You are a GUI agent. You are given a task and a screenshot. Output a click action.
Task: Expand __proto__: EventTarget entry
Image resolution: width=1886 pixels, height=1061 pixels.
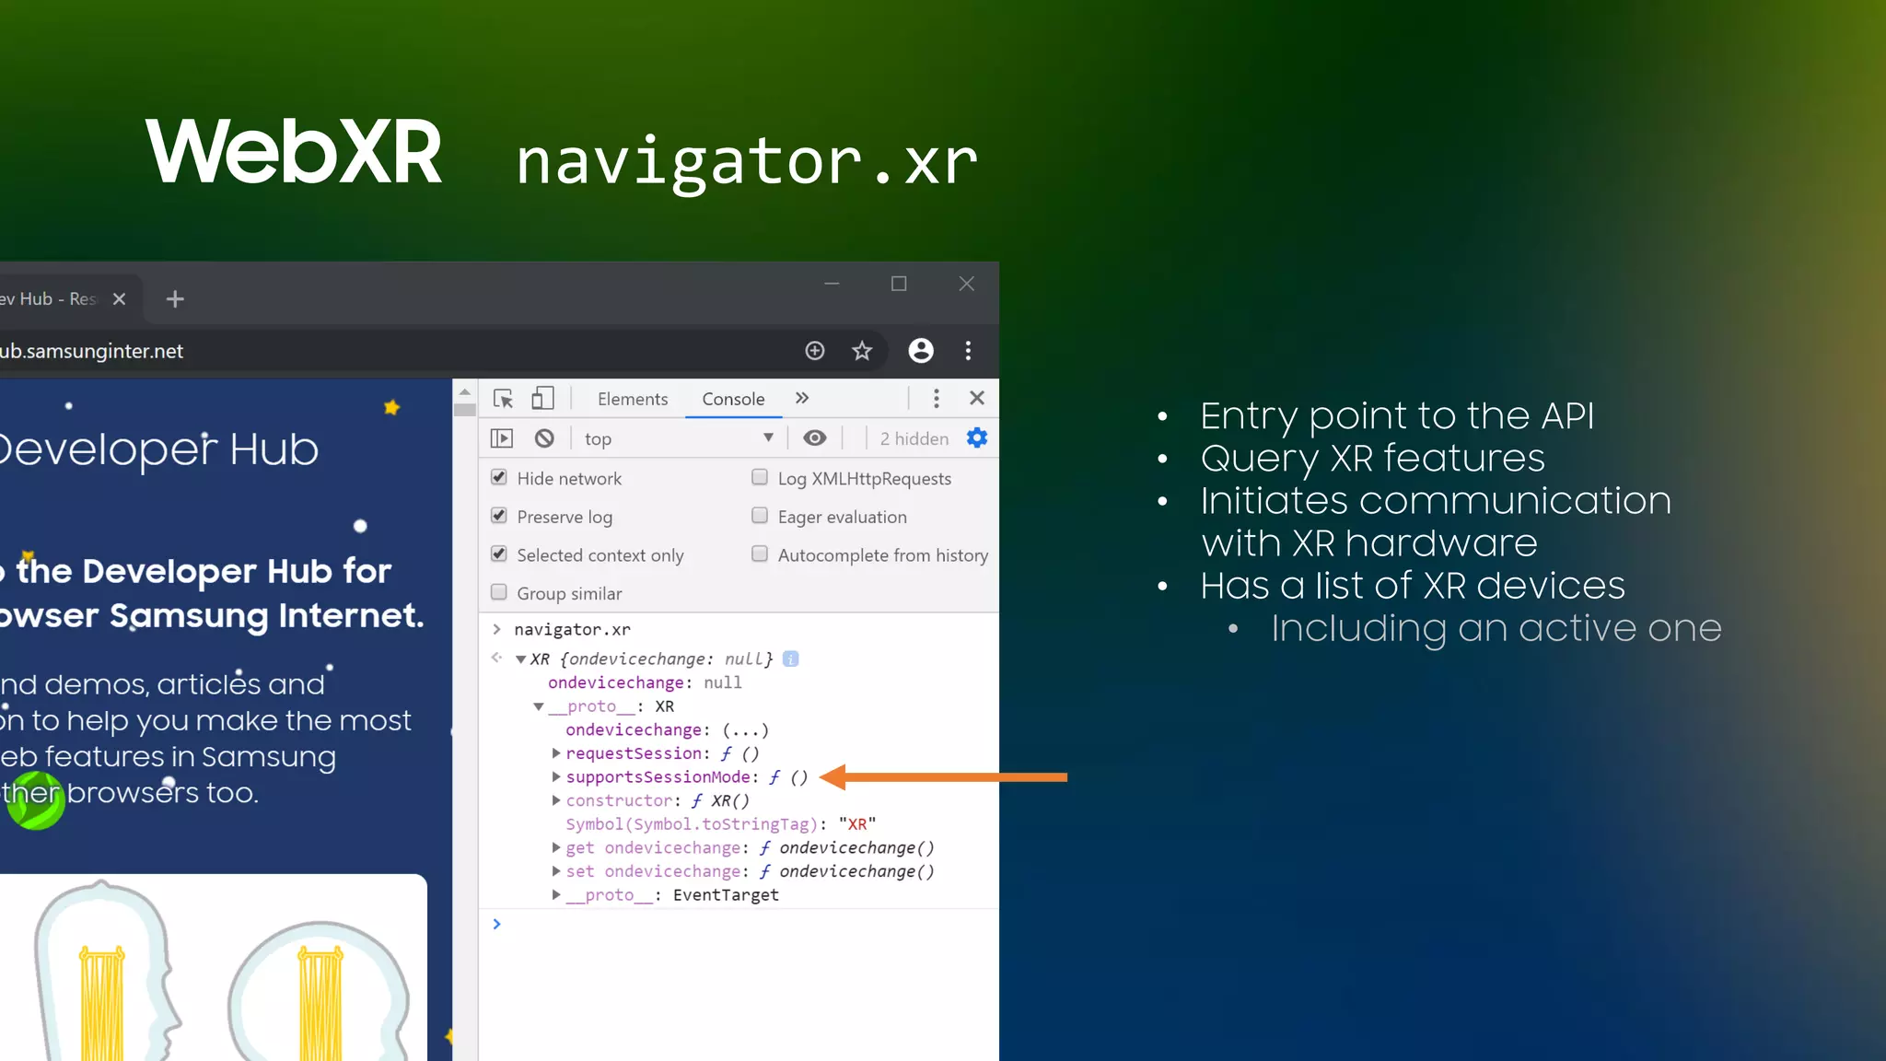(x=556, y=894)
